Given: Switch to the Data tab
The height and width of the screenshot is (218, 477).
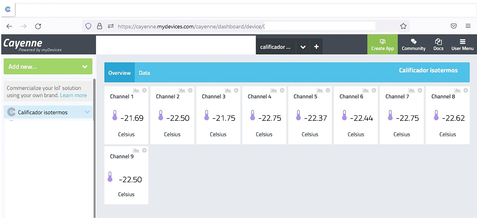Looking at the screenshot, I should click(x=144, y=73).
